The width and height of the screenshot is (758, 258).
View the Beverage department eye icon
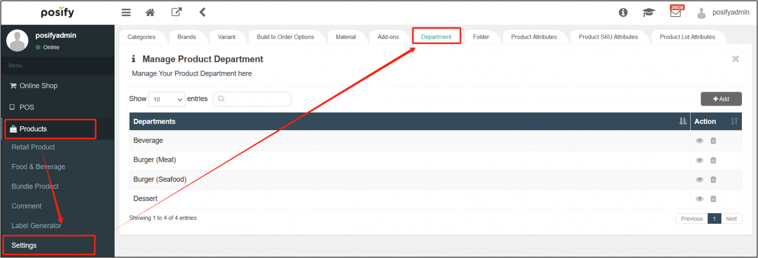[699, 141]
